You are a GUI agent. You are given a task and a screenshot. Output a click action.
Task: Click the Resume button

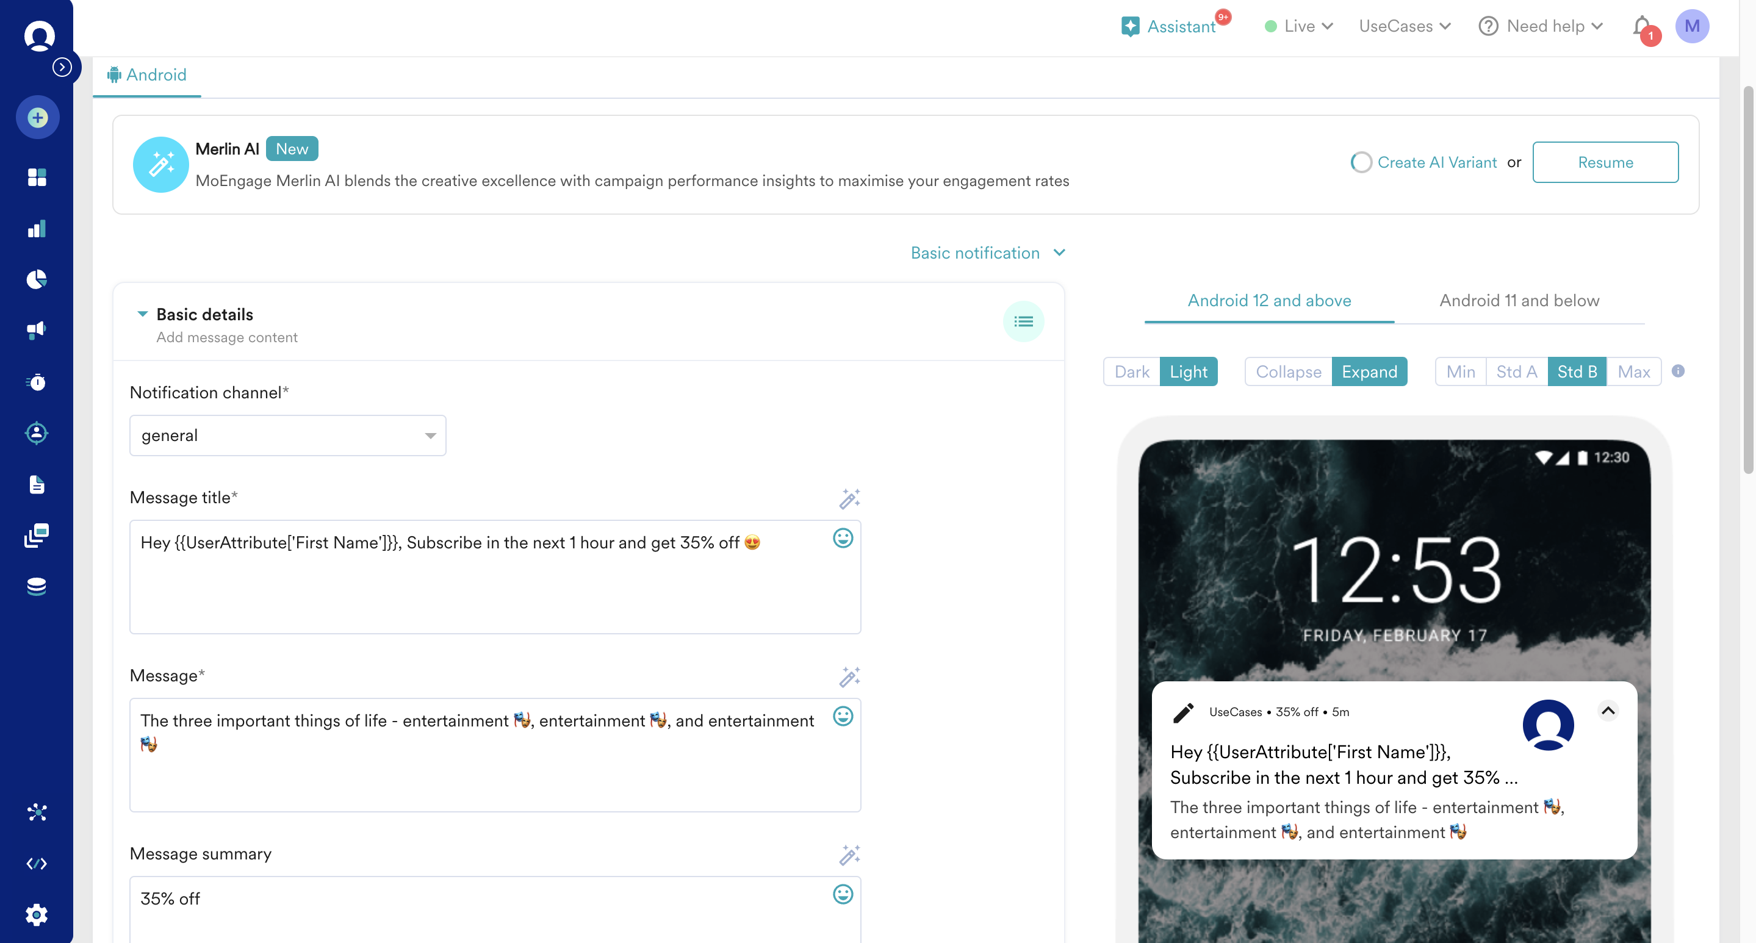click(1605, 162)
